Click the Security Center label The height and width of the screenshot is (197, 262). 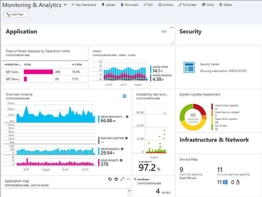[209, 64]
